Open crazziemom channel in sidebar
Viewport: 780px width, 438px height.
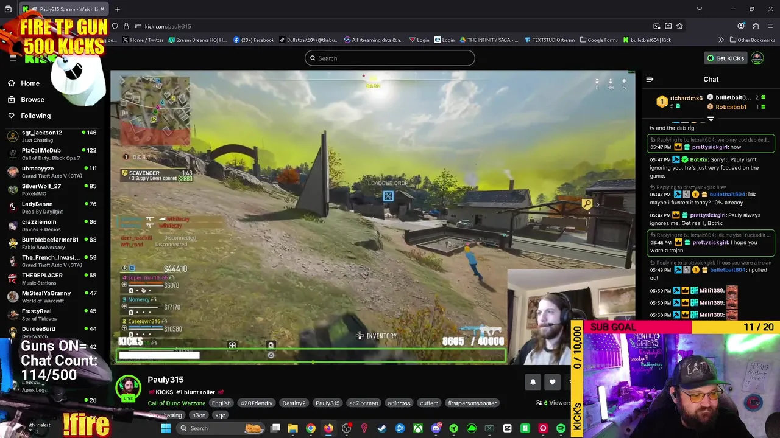tap(52, 225)
